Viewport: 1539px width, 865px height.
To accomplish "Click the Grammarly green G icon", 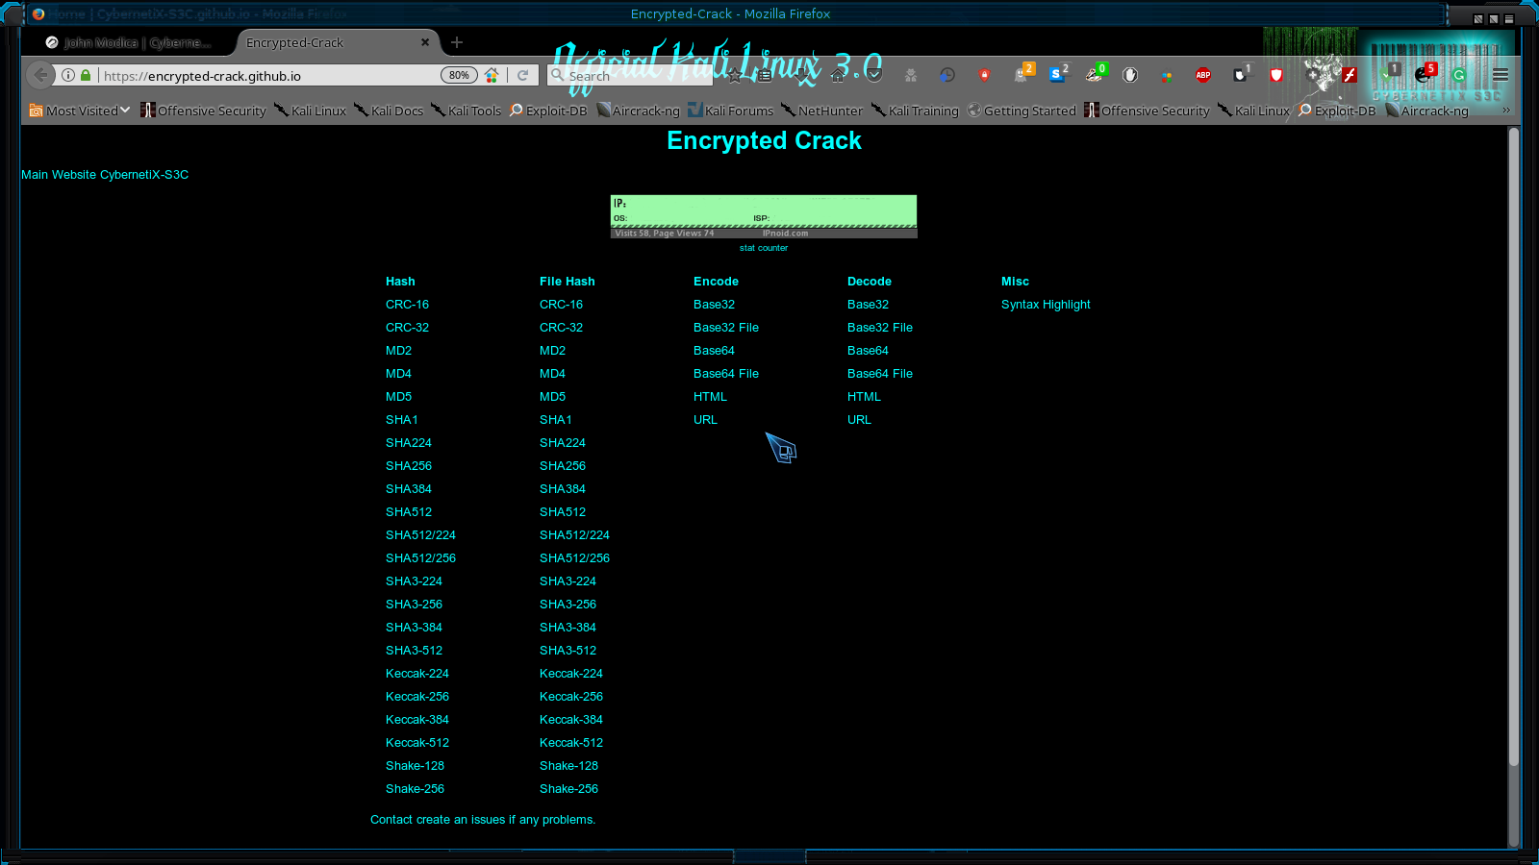I will 1459,75.
